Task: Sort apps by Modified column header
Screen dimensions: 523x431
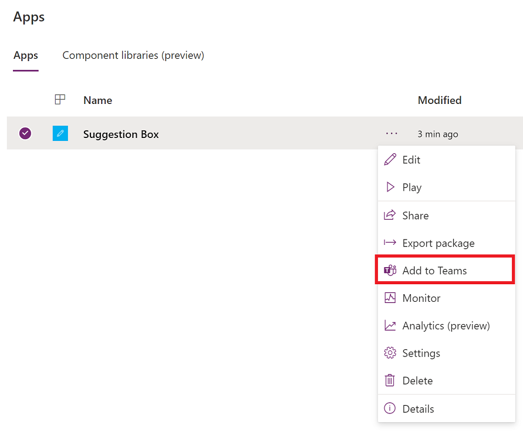Action: pos(439,100)
